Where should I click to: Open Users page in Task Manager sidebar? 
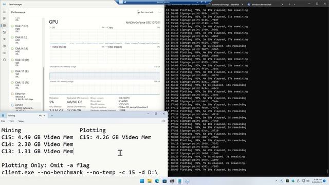click(4, 46)
